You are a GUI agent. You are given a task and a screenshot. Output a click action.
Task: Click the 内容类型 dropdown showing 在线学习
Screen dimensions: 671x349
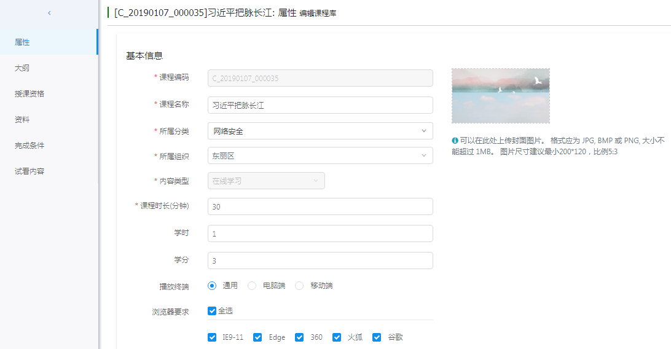tap(265, 181)
